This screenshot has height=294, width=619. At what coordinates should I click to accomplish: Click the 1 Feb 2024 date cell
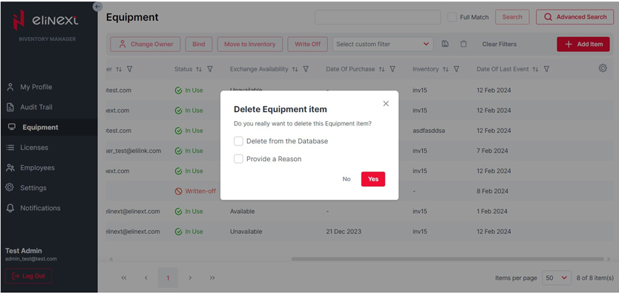(x=492, y=212)
